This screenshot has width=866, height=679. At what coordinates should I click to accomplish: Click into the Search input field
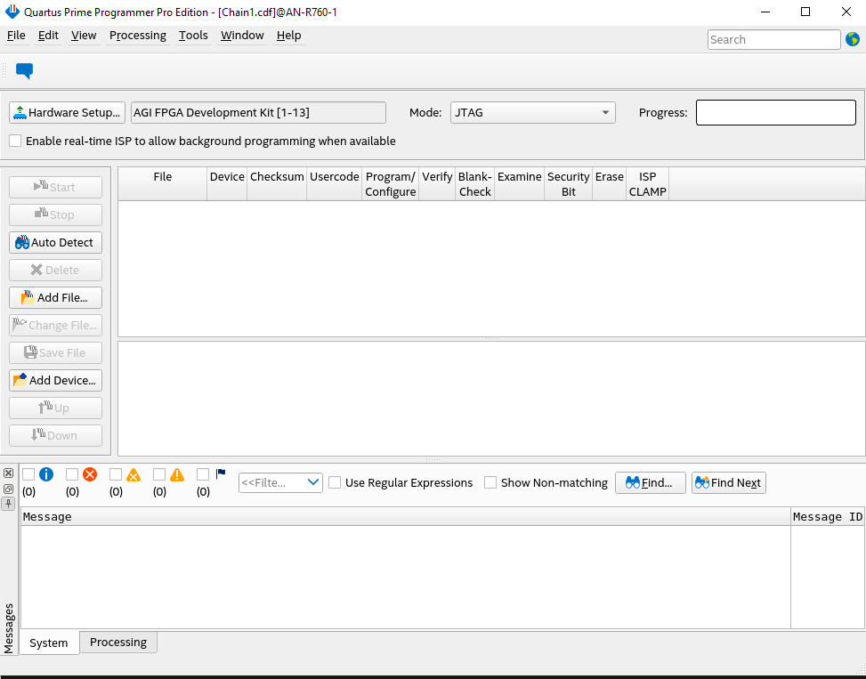(773, 39)
